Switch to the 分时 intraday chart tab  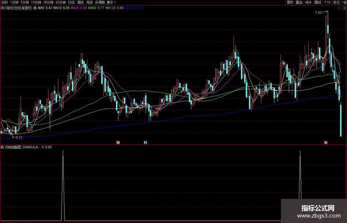click(x=4, y=3)
